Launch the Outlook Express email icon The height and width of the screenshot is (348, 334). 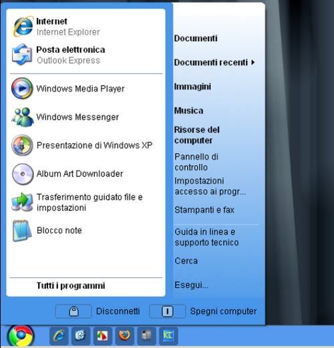pos(22,55)
